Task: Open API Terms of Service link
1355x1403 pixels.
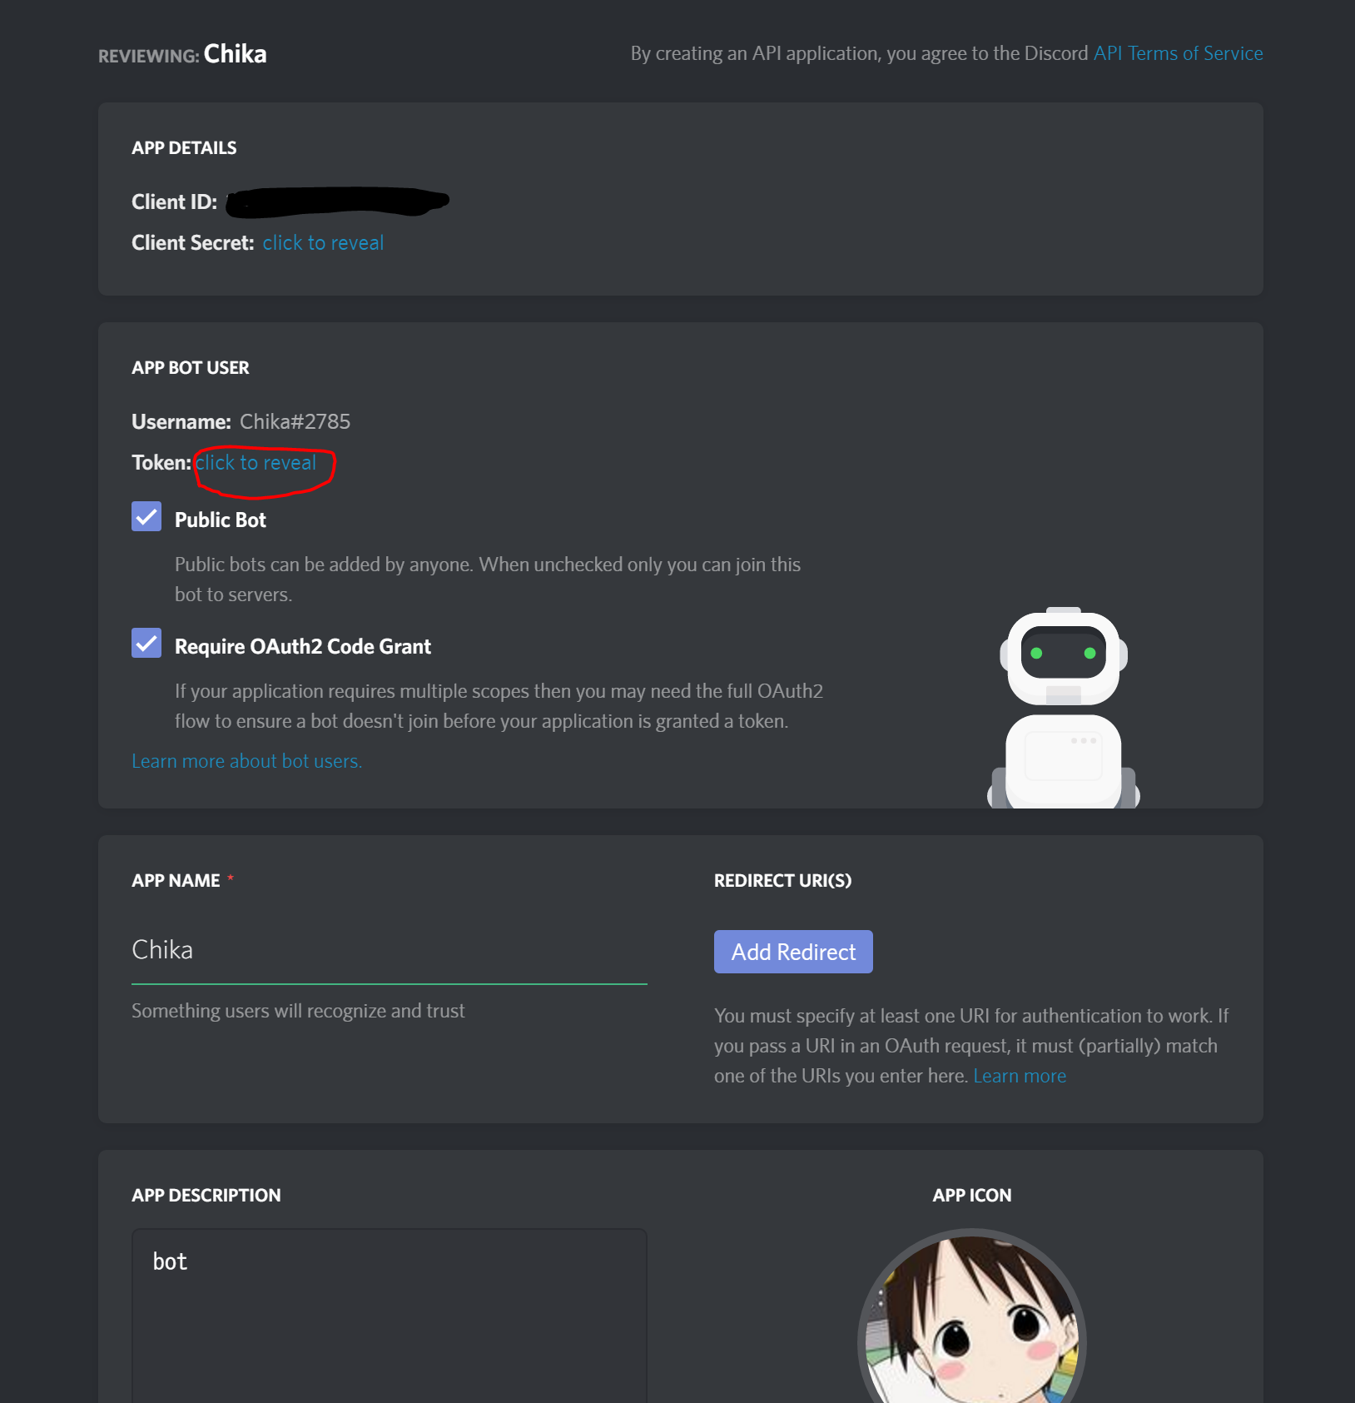Action: pyautogui.click(x=1178, y=53)
